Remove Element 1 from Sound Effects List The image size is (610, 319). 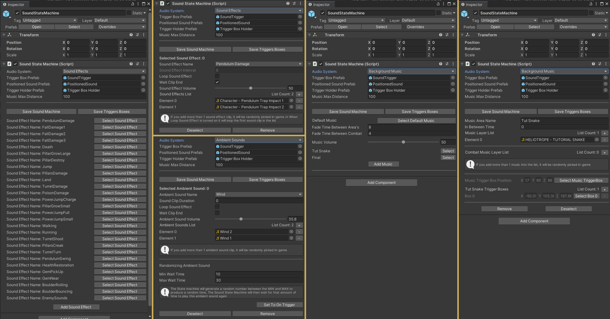pos(299,107)
